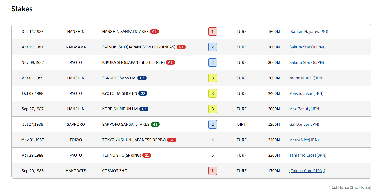Click the HAKODATE racecourse cell

pyautogui.click(x=76, y=171)
